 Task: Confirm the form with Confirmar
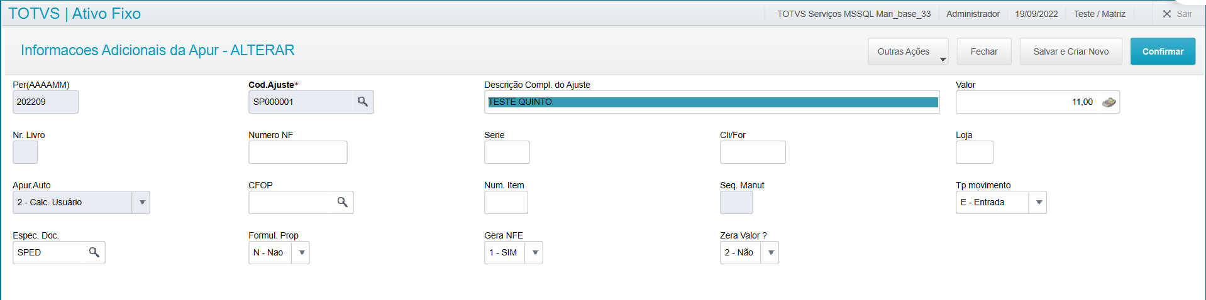1163,51
